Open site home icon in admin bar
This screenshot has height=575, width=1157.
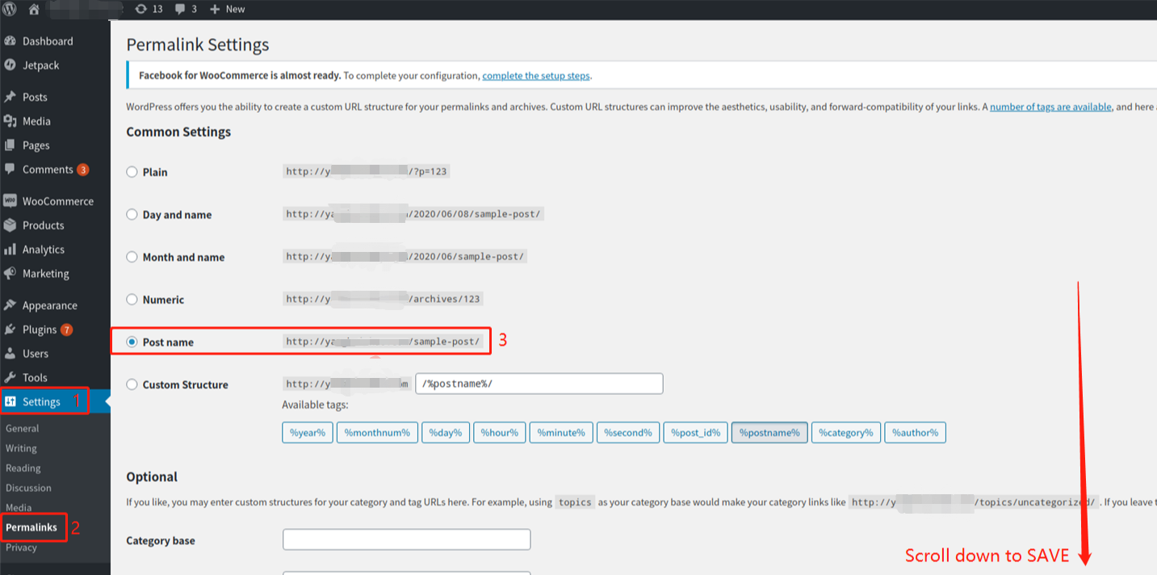[34, 9]
